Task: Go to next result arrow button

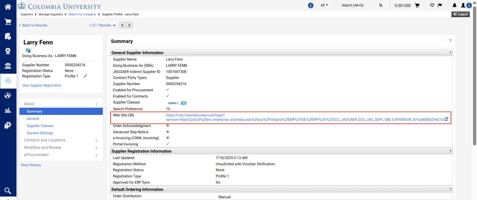Action: click(x=129, y=26)
